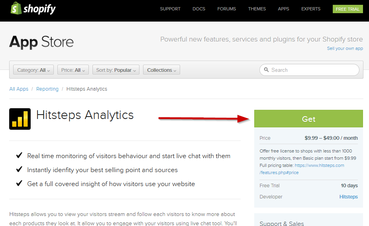Click the Price label
The image size is (369, 226).
(265, 138)
